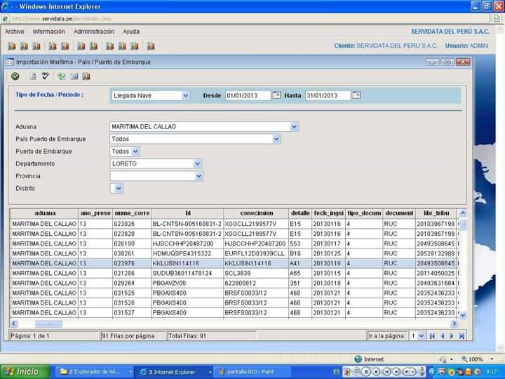Click the green checkmark execute icon

(15, 77)
